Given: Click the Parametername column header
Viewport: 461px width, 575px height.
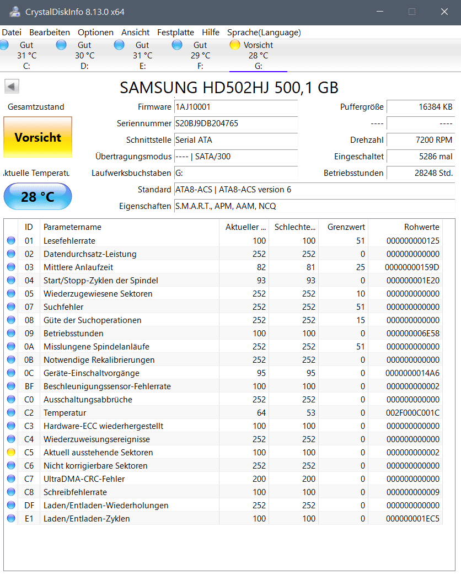Looking at the screenshot, I should (130, 227).
